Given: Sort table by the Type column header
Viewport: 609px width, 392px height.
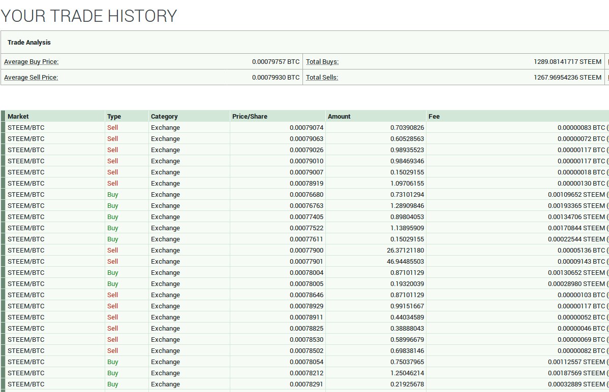Looking at the screenshot, I should 114,116.
